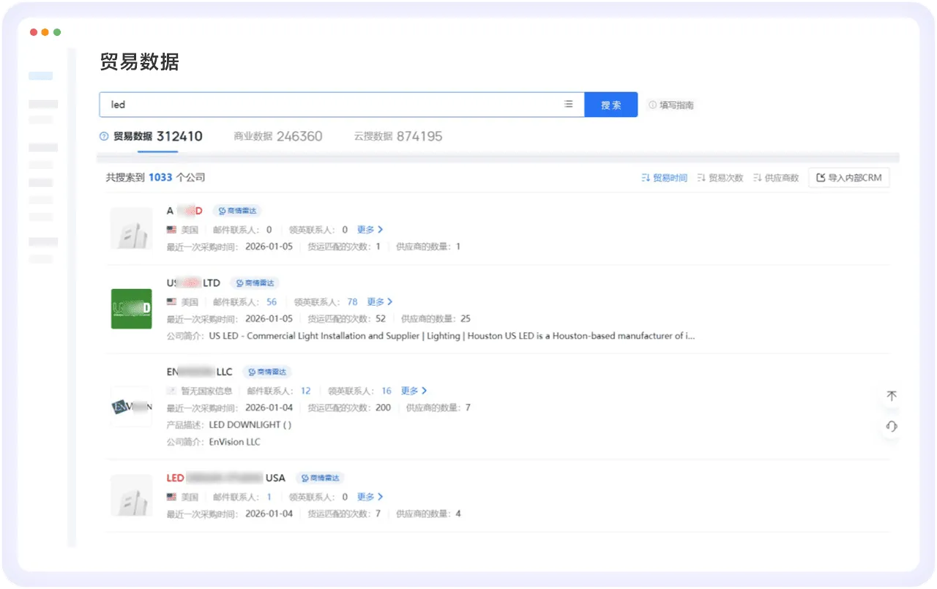Click 货运匹配的次数 value 52
937x589 pixels.
coord(381,318)
